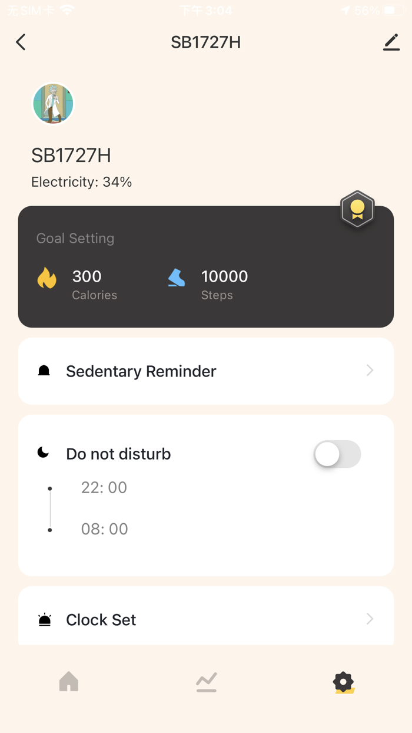Tap the blue shoe Steps icon
The height and width of the screenshot is (733, 412).
tap(176, 277)
